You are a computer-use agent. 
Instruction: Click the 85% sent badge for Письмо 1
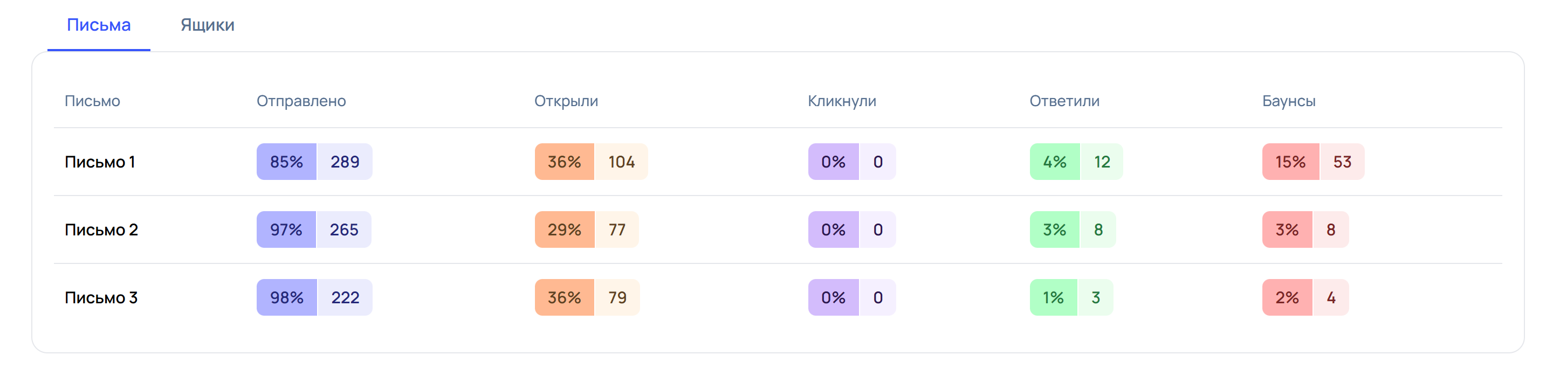[287, 162]
